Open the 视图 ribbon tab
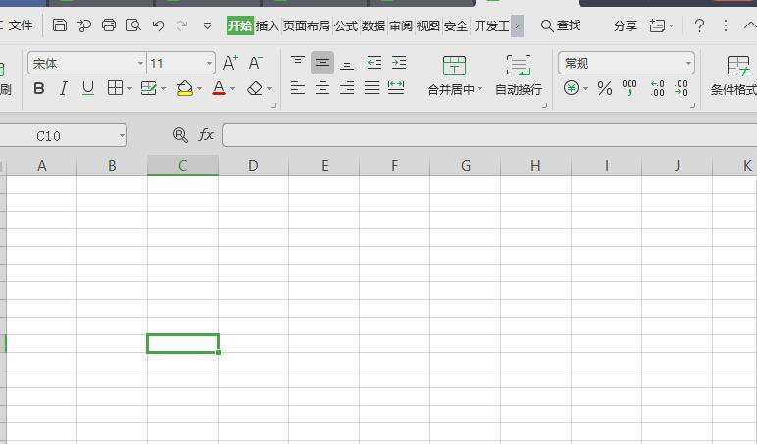The image size is (757, 444). point(429,25)
